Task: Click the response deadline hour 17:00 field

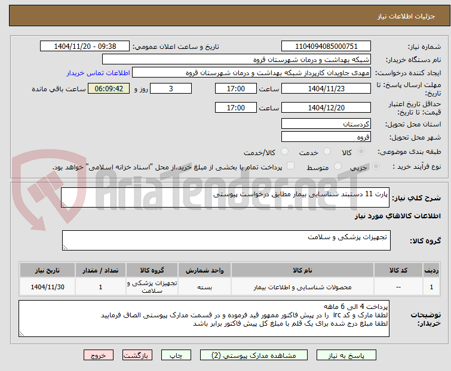Action: pos(236,88)
